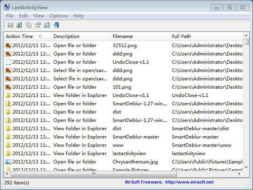Select the Chrysanthemum.jpg filename cell
This screenshot has width=253, height=190.
click(135, 162)
